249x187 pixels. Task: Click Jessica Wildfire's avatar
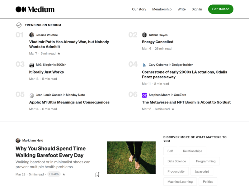pyautogui.click(x=32, y=35)
